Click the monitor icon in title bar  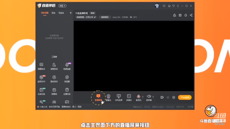(x=164, y=6)
